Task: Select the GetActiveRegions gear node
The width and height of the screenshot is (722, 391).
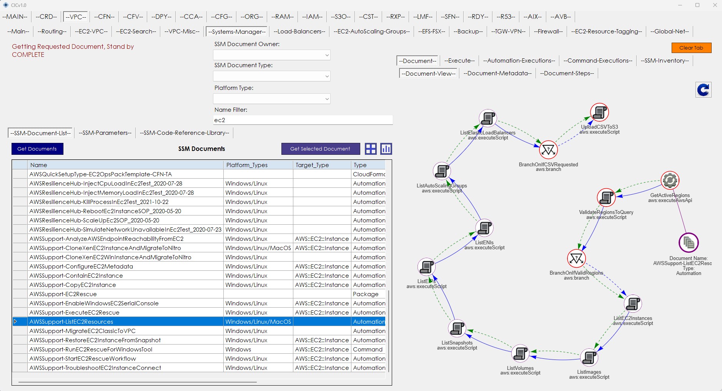Action: 670,180
